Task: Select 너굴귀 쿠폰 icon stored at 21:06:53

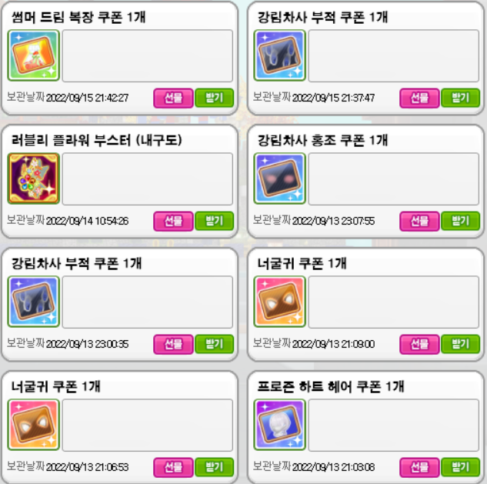Action: click(x=34, y=425)
